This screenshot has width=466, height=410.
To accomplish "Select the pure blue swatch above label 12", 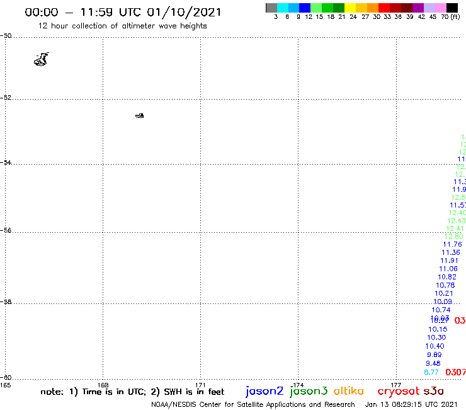I will (305, 8).
